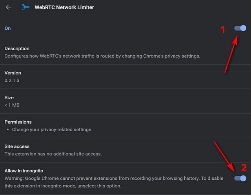Click version number 0.2.1.3
The image size is (251, 195).
coord(12,80)
